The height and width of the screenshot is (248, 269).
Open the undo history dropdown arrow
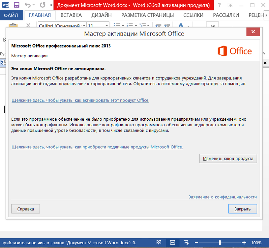coord(33,5)
